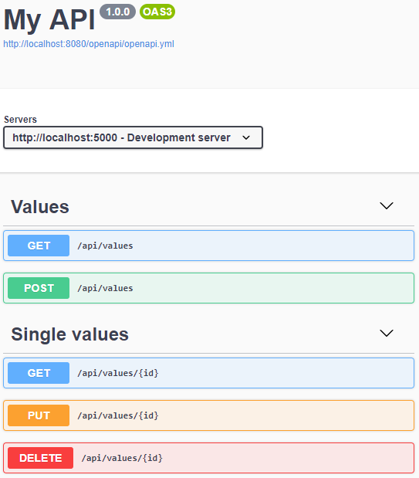Expand the GET /api/values/{id} operation row

(209, 373)
